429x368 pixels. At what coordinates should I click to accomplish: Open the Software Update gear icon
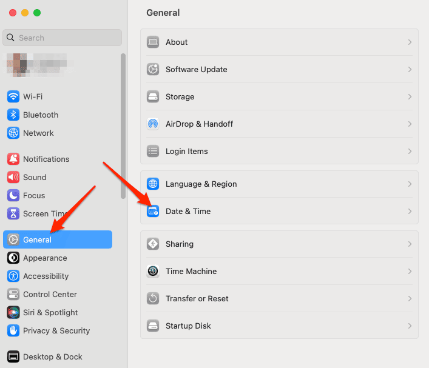tap(153, 69)
